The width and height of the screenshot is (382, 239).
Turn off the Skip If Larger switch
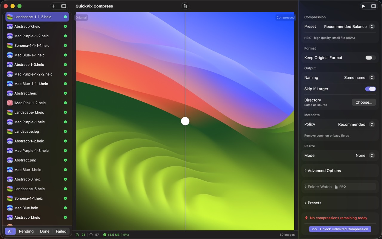pyautogui.click(x=370, y=89)
